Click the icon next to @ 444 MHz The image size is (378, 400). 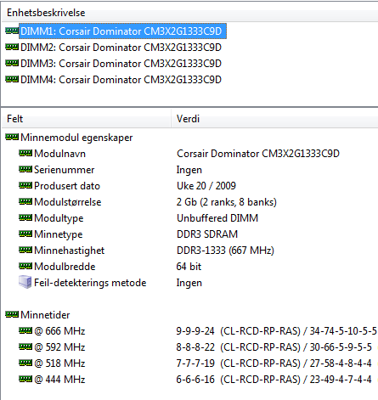tap(25, 379)
